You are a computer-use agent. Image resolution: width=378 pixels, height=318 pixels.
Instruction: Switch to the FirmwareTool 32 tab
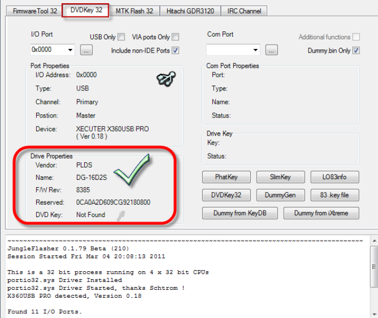coord(35,11)
